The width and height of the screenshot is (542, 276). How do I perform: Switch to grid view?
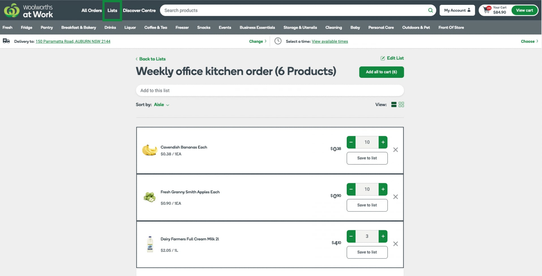point(401,104)
